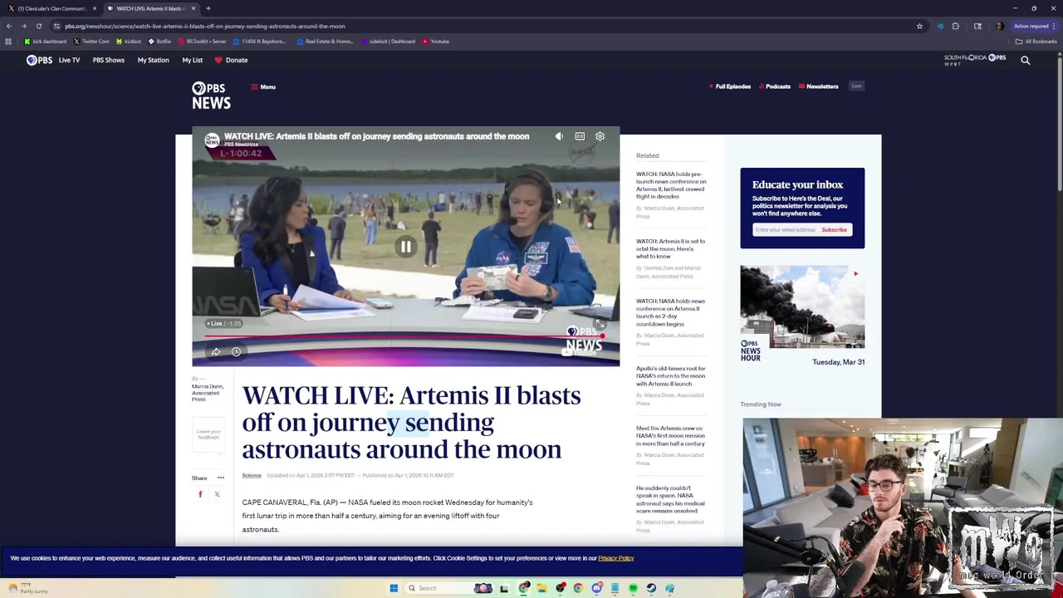
Task: Open related story about pre-launch news conference
Action: pyautogui.click(x=671, y=185)
